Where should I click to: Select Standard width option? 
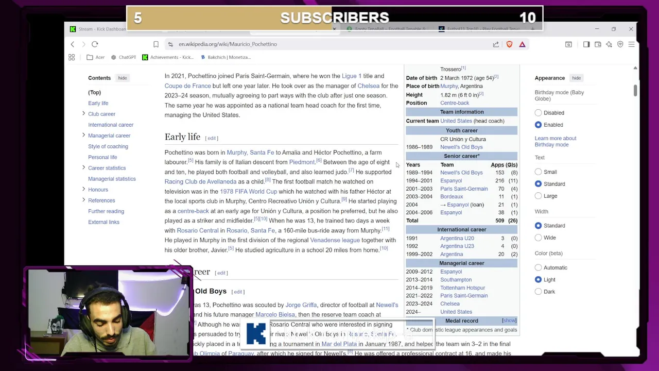point(538,226)
